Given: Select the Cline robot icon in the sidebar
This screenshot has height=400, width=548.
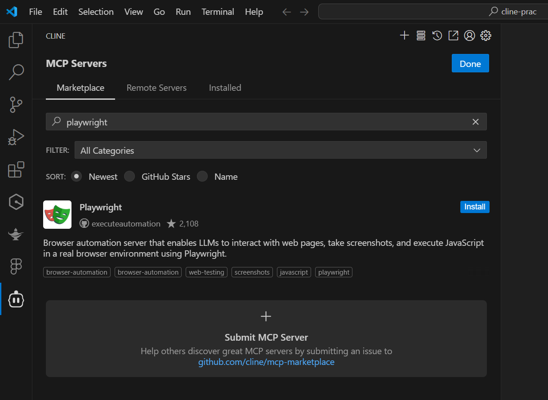Looking at the screenshot, I should (x=16, y=299).
